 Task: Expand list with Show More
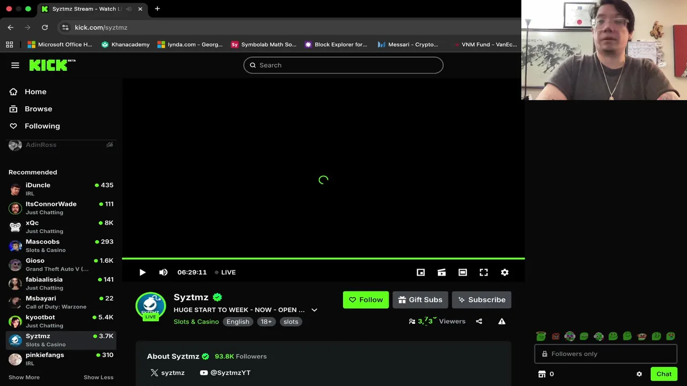[24, 377]
